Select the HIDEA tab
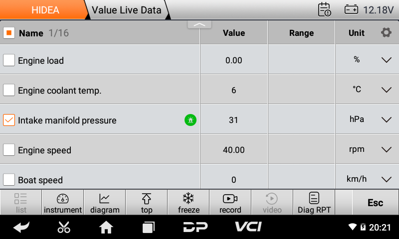 pos(45,10)
